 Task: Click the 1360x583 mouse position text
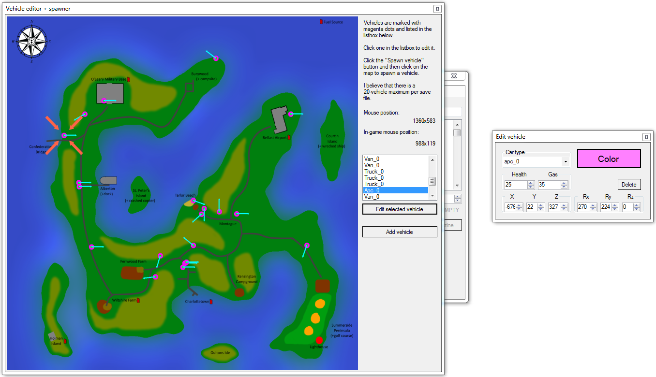(x=424, y=121)
